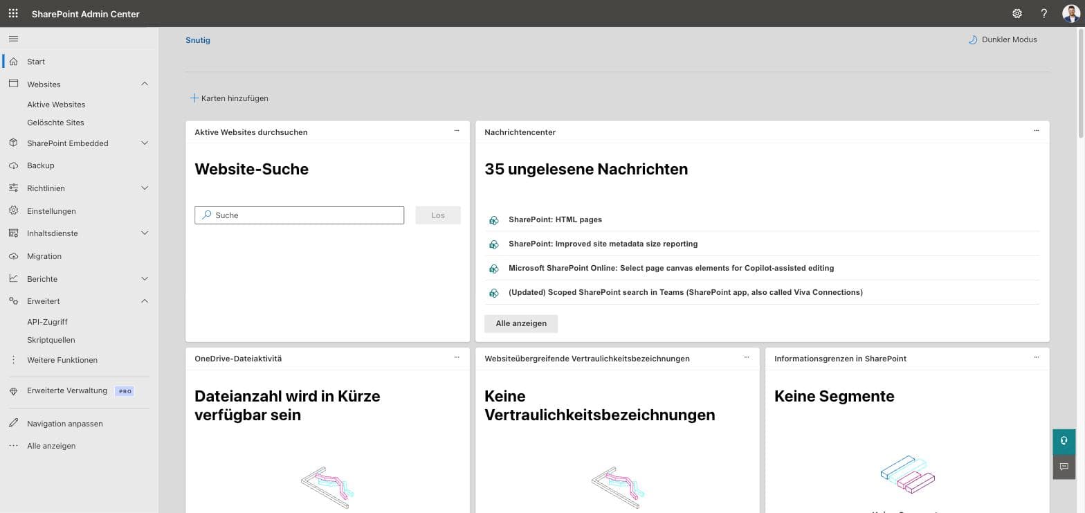The width and height of the screenshot is (1085, 513).
Task: Click the Suche input field
Action: tap(300, 215)
